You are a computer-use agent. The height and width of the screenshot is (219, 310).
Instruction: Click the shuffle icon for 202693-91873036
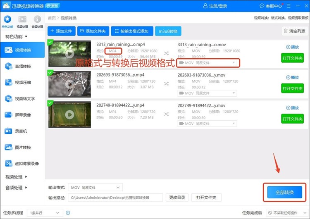[166, 83]
